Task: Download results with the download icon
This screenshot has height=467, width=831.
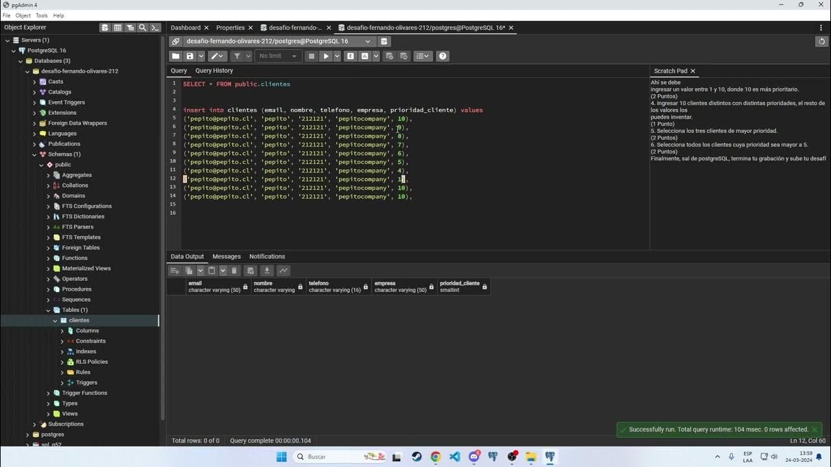Action: tap(267, 270)
